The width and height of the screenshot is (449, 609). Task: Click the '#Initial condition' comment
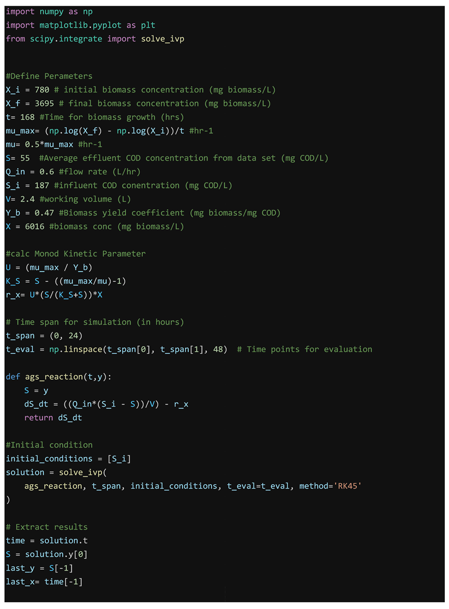click(49, 445)
